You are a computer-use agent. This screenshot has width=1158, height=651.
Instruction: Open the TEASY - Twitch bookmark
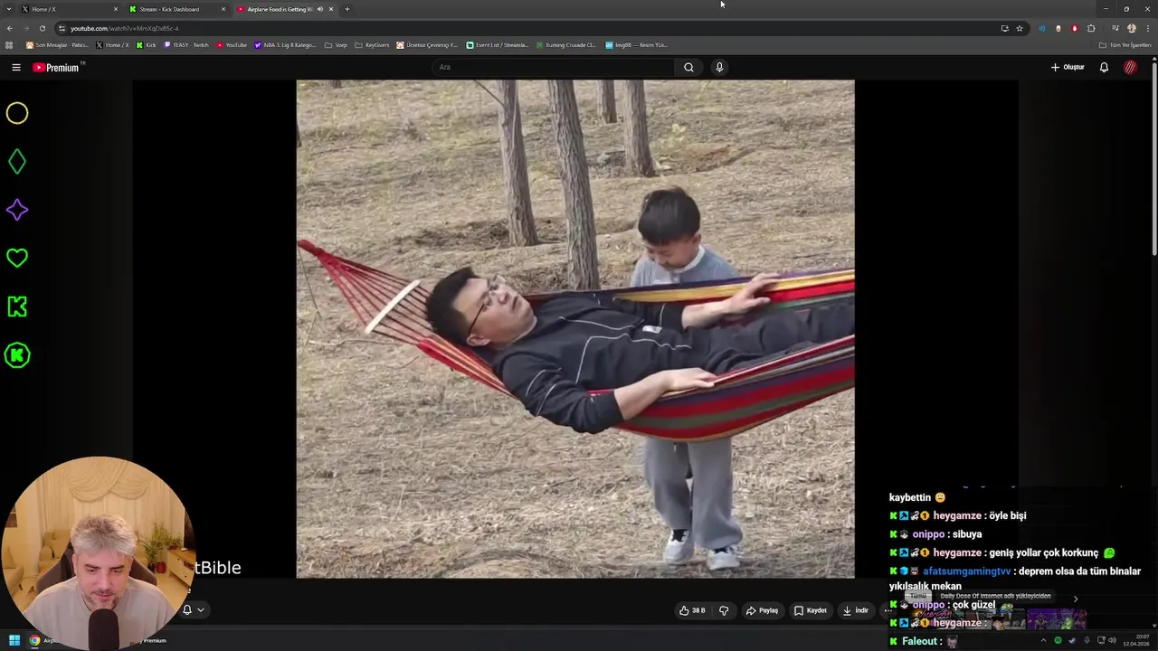(x=186, y=44)
